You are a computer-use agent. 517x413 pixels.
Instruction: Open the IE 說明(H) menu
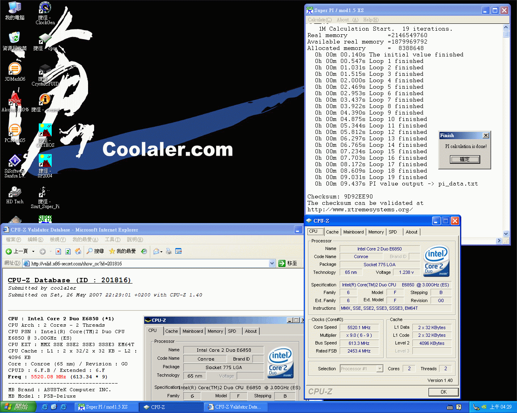(x=135, y=240)
